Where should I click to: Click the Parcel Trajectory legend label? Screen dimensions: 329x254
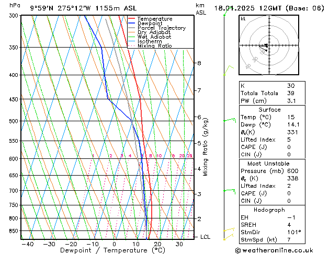tap(162, 28)
